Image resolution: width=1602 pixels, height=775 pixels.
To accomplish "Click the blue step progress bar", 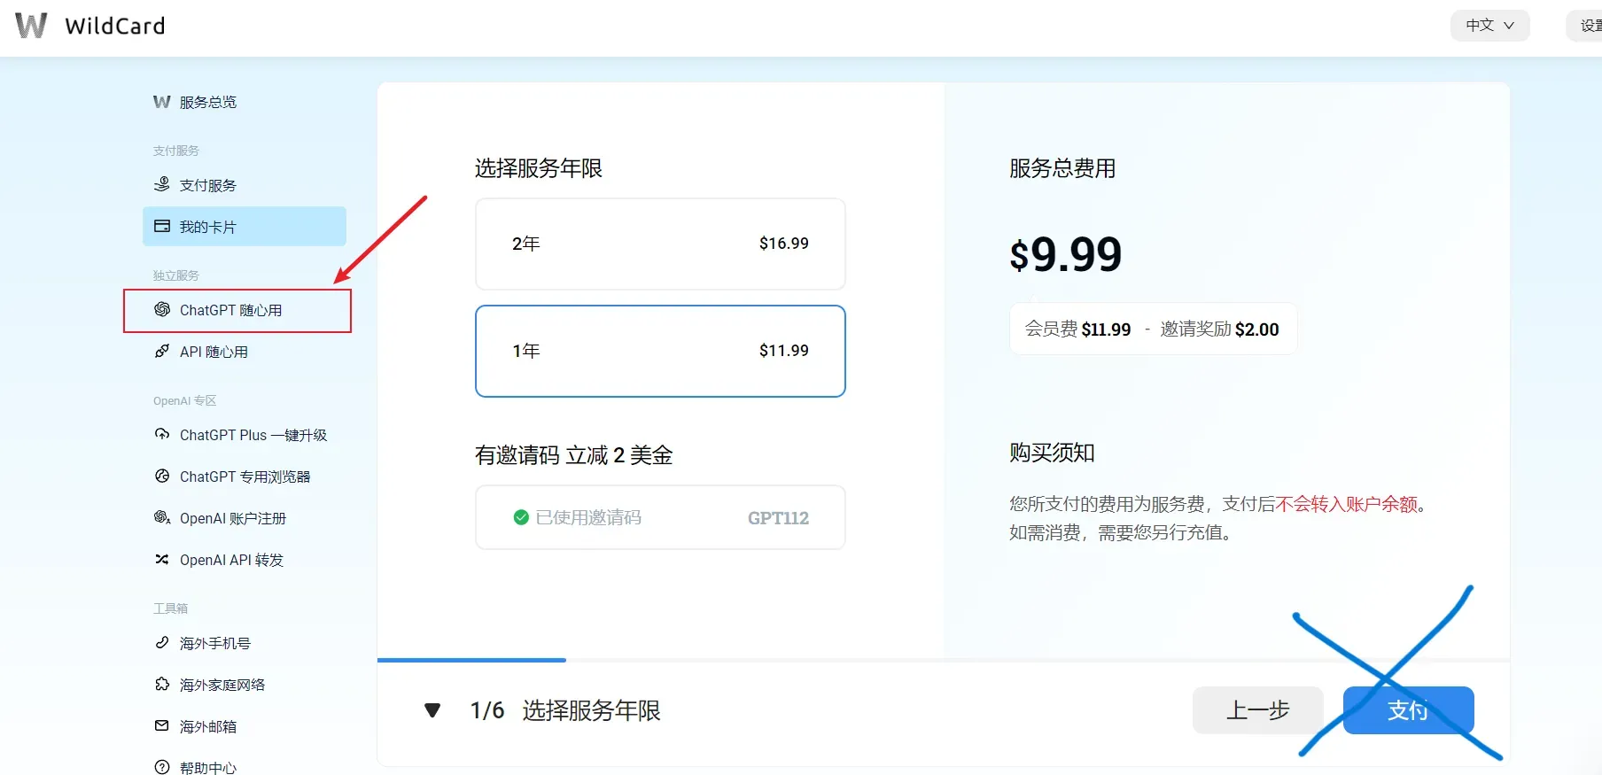I will 471,660.
